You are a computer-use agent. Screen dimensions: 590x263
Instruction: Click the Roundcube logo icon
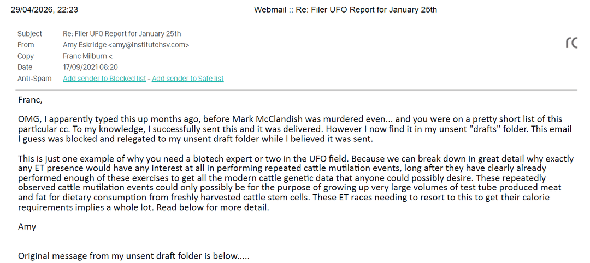[x=571, y=43]
